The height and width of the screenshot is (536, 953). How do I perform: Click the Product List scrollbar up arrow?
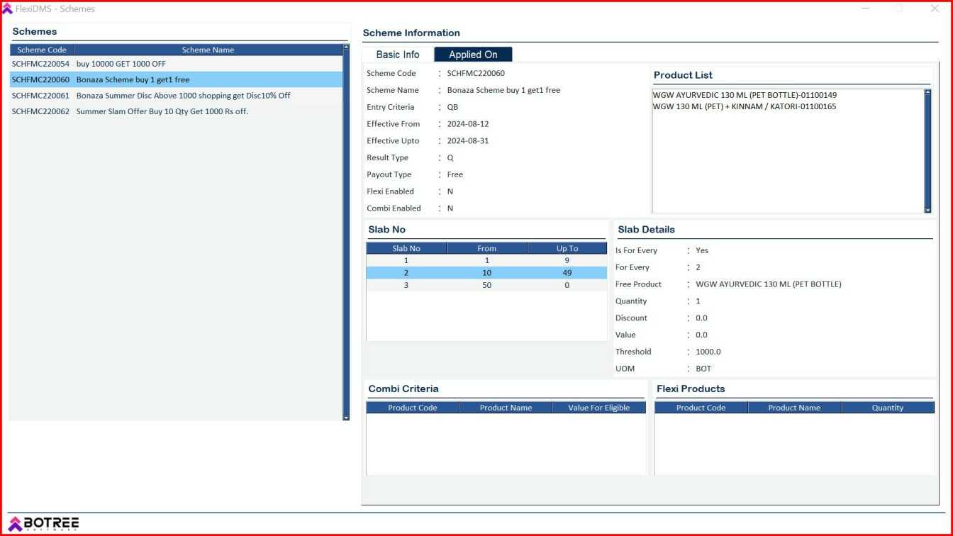[927, 91]
